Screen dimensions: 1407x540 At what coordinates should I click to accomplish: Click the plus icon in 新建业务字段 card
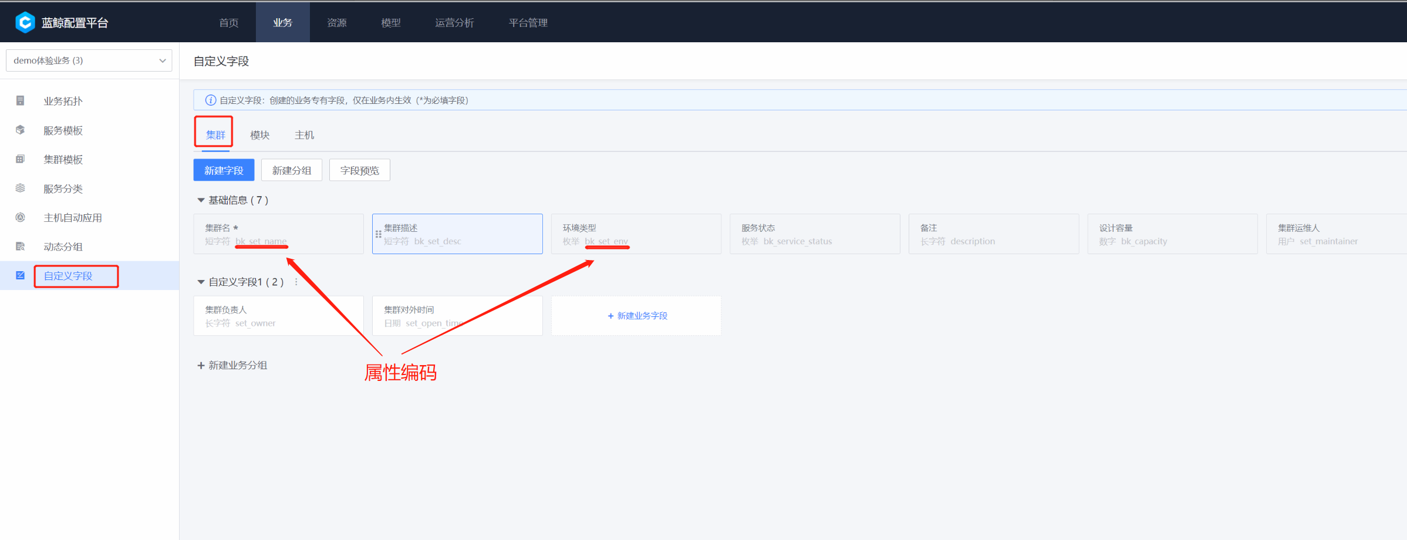610,316
